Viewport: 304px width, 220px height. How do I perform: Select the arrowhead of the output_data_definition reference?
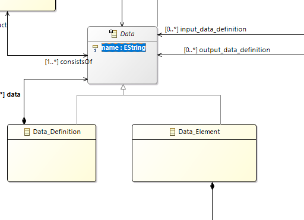pyautogui.click(x=160, y=55)
